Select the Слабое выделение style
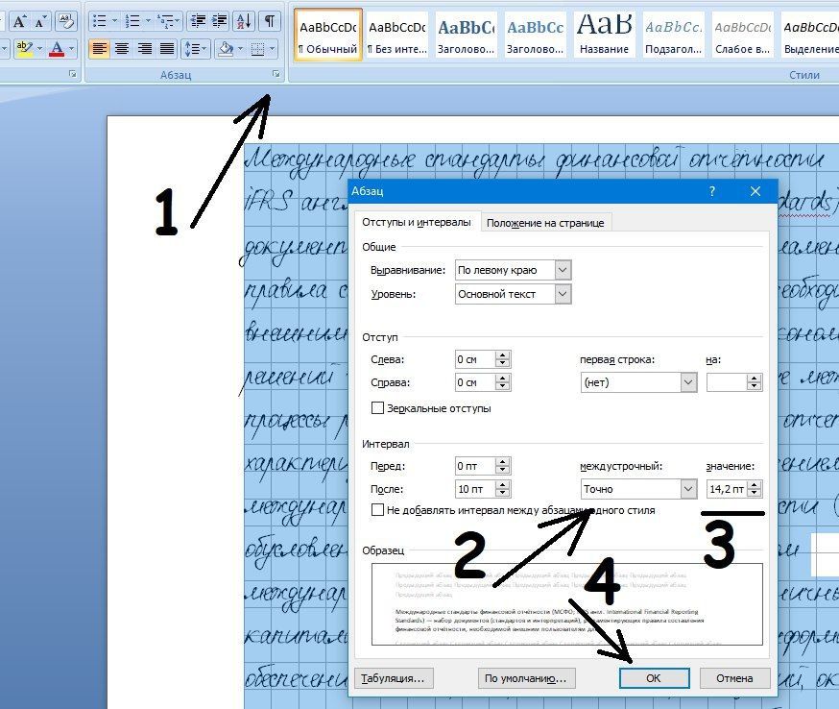The height and width of the screenshot is (709, 839). point(742,35)
